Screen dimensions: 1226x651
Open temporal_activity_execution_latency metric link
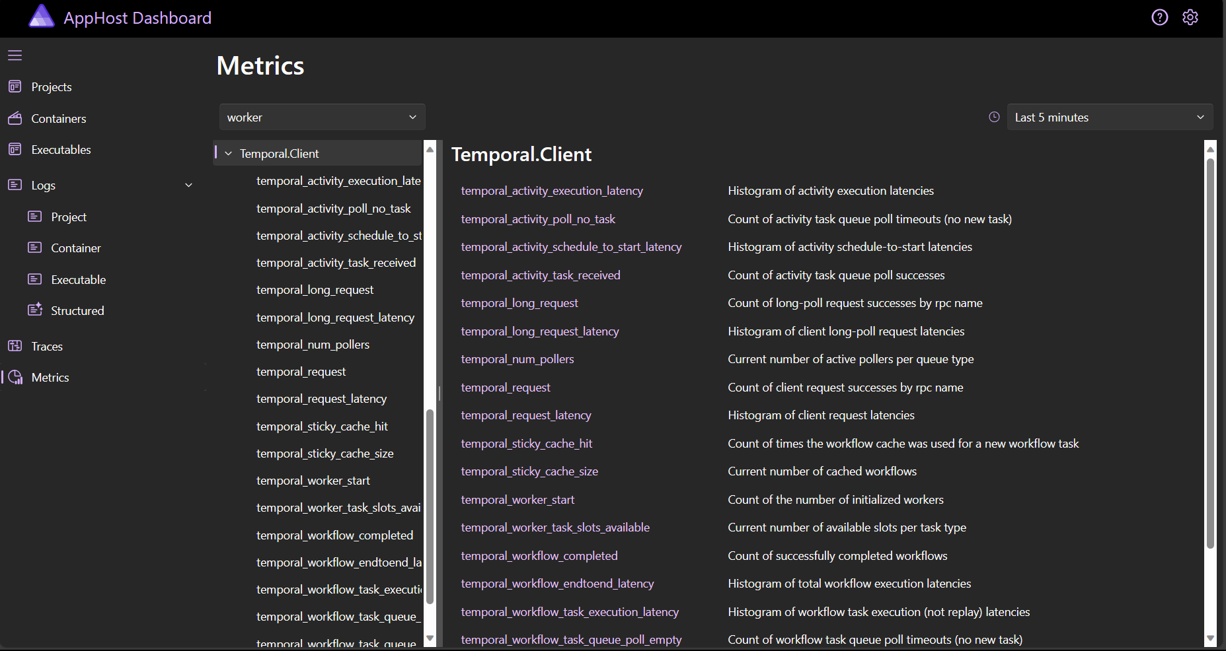(552, 191)
